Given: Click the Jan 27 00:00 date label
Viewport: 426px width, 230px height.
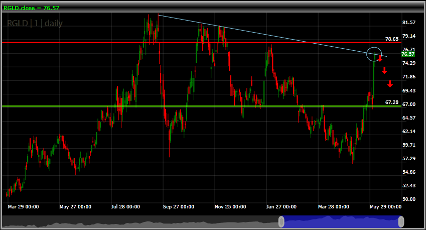Looking at the screenshot, I should (281, 206).
